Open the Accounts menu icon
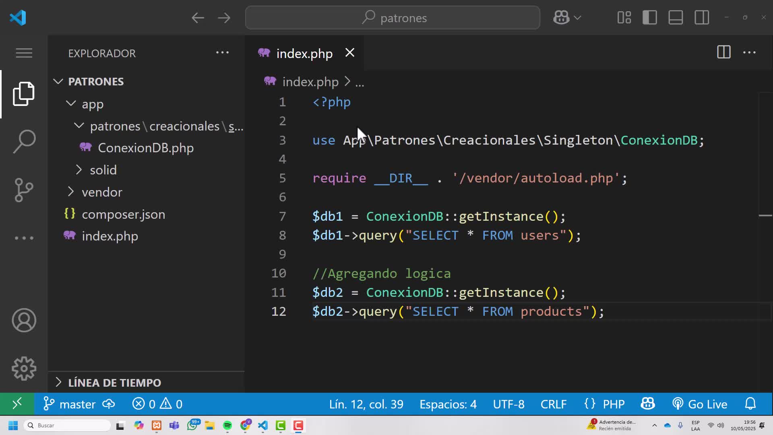Image resolution: width=773 pixels, height=435 pixels. 24,320
